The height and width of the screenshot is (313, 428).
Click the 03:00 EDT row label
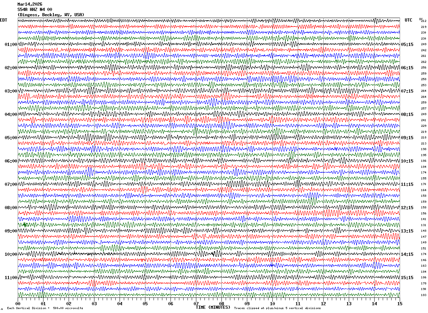pos(11,91)
